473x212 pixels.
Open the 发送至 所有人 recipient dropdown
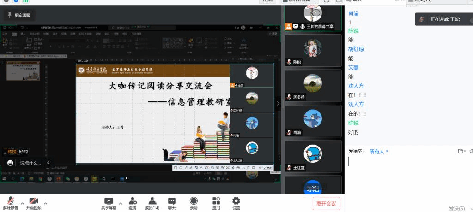pos(378,151)
